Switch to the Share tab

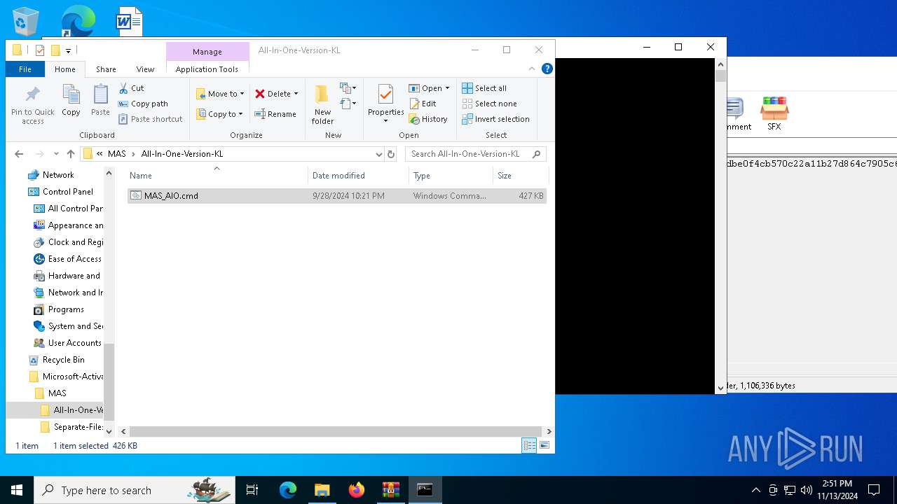tap(107, 69)
